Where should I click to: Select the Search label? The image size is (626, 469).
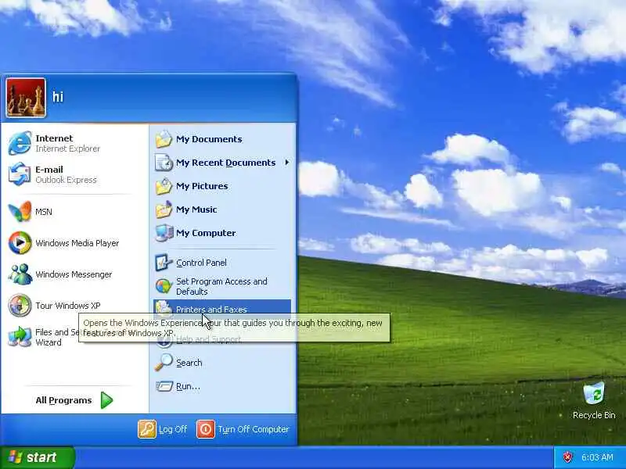pos(189,363)
